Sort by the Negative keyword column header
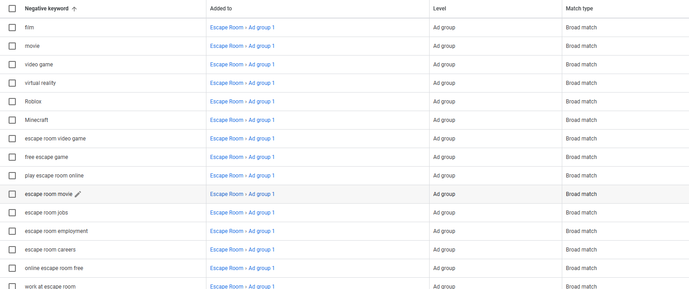 pos(47,9)
